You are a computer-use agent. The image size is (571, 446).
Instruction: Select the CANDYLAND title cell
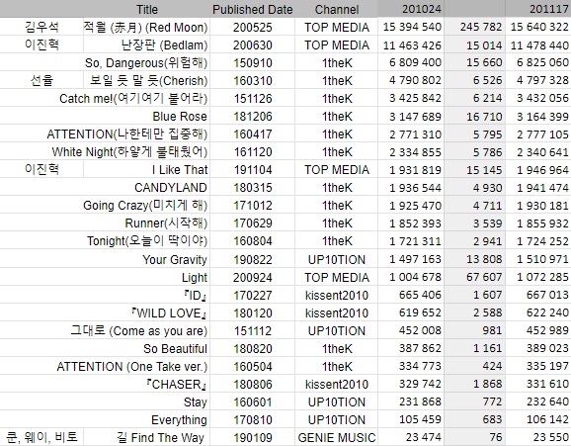tap(105, 188)
